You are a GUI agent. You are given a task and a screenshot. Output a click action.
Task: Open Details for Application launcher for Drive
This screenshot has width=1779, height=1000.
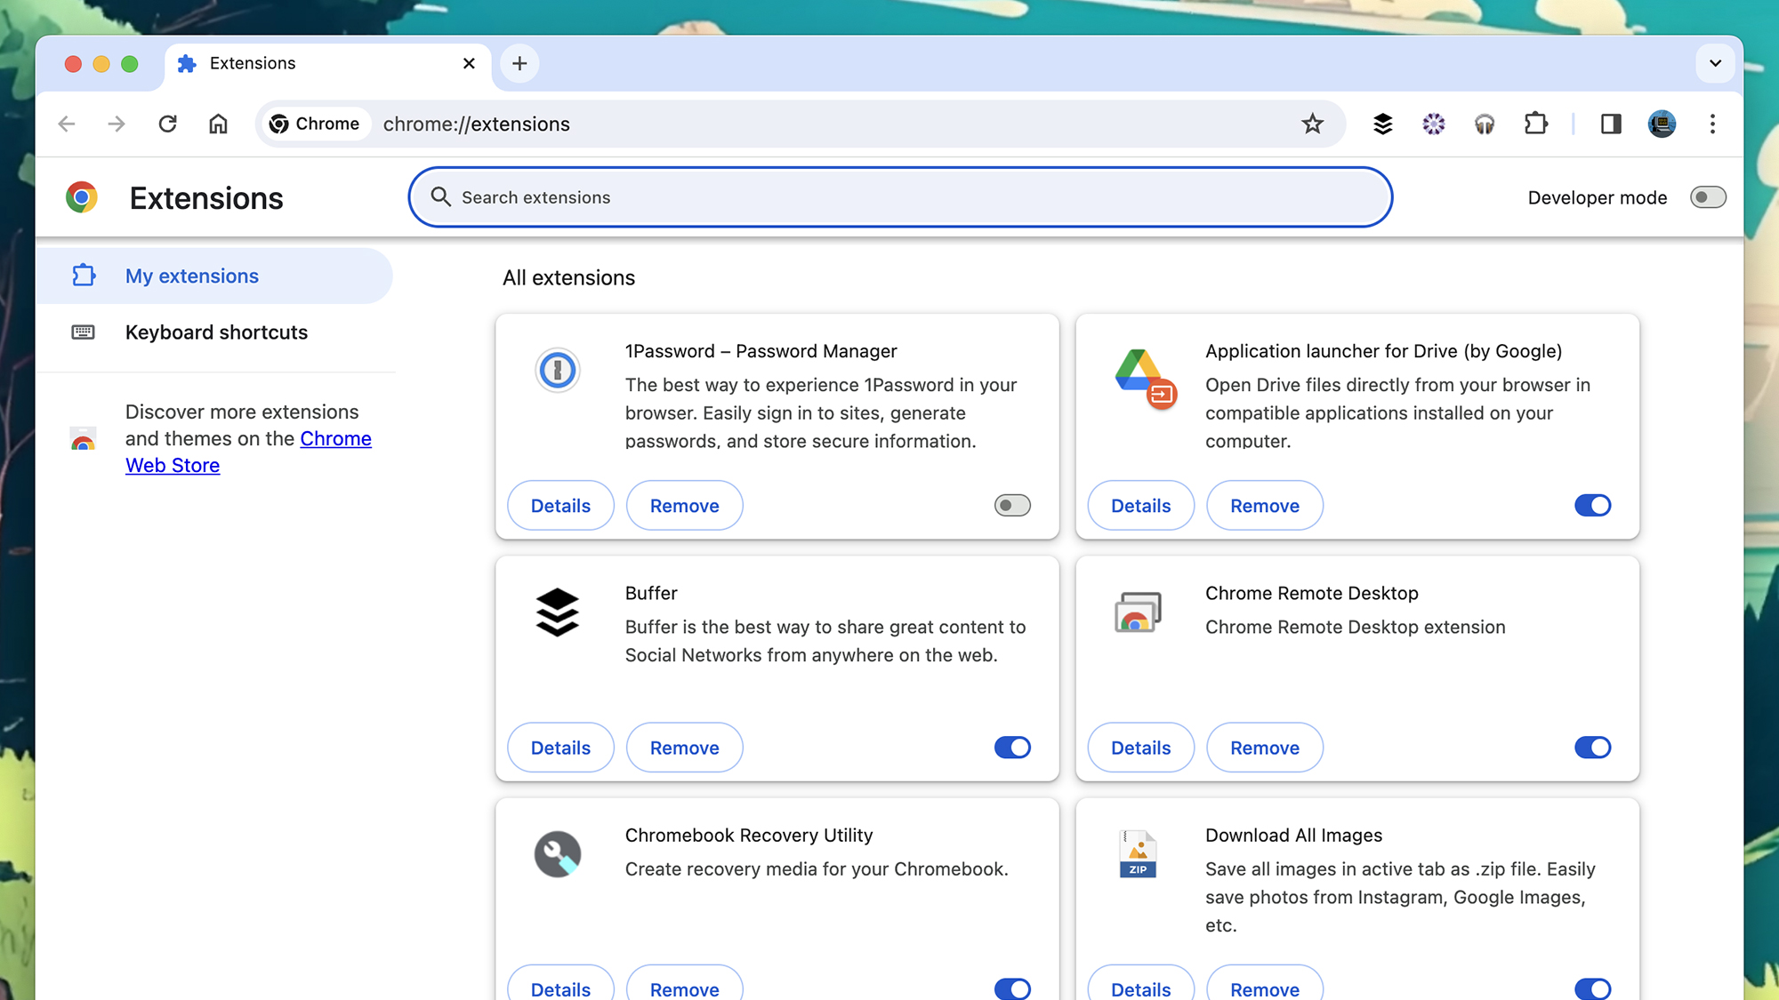click(x=1140, y=506)
